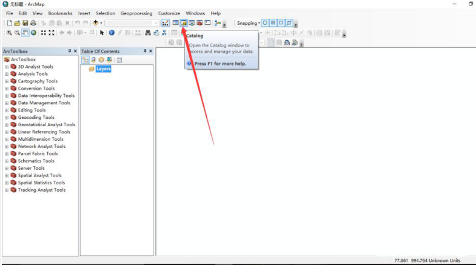
Task: Open Snapping toolbar options arrow
Action: 296,25
